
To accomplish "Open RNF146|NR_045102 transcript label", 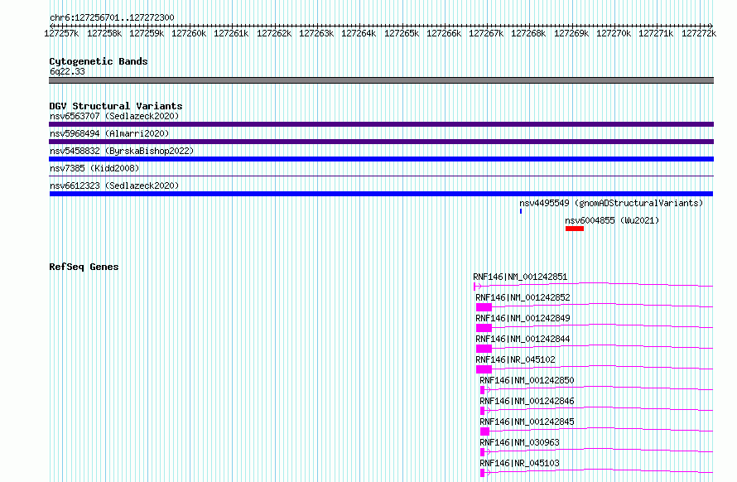I will pyautogui.click(x=515, y=359).
